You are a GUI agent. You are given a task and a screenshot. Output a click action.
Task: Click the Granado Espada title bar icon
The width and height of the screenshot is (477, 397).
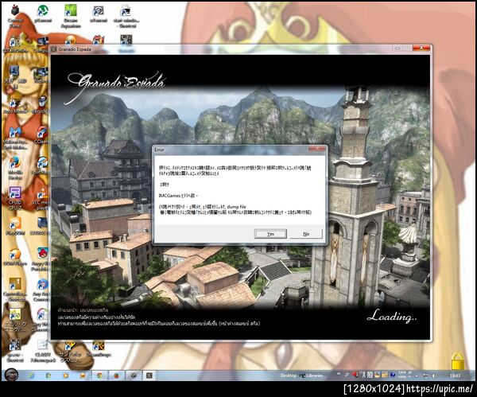coord(54,49)
